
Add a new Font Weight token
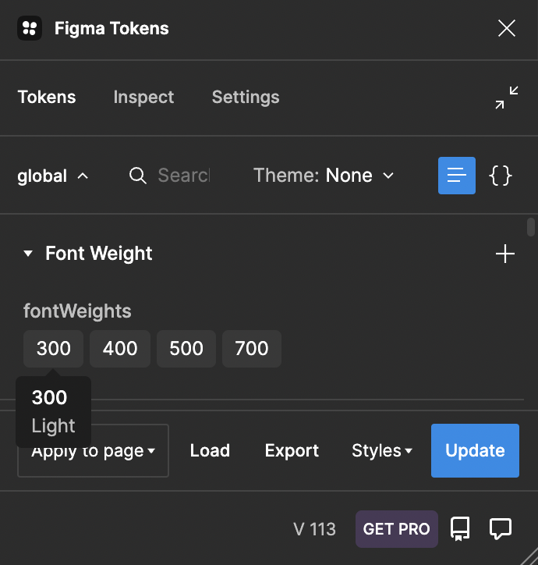pyautogui.click(x=505, y=254)
